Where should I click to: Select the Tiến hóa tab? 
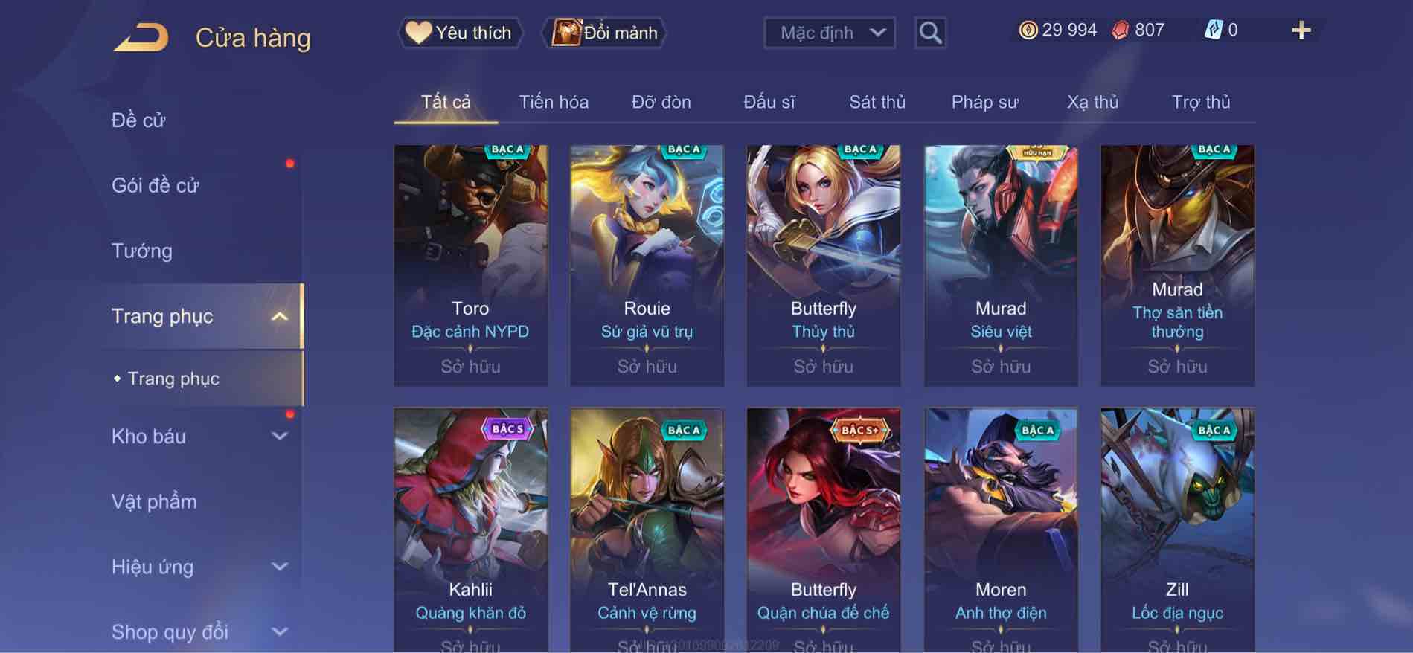[x=554, y=102]
